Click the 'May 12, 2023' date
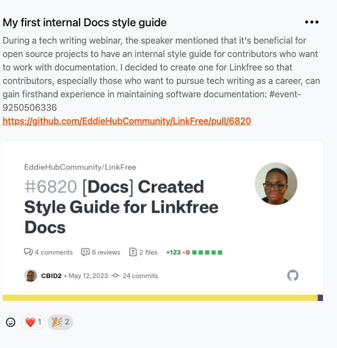Image resolution: width=337 pixels, height=348 pixels. click(88, 276)
